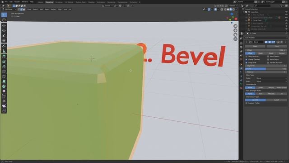This screenshot has width=289, height=163.
Task: Set intersection type to Cutoff
Action: pos(276,100)
